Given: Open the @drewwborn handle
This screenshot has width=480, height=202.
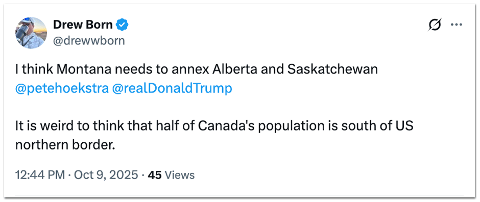Looking at the screenshot, I should (x=89, y=40).
